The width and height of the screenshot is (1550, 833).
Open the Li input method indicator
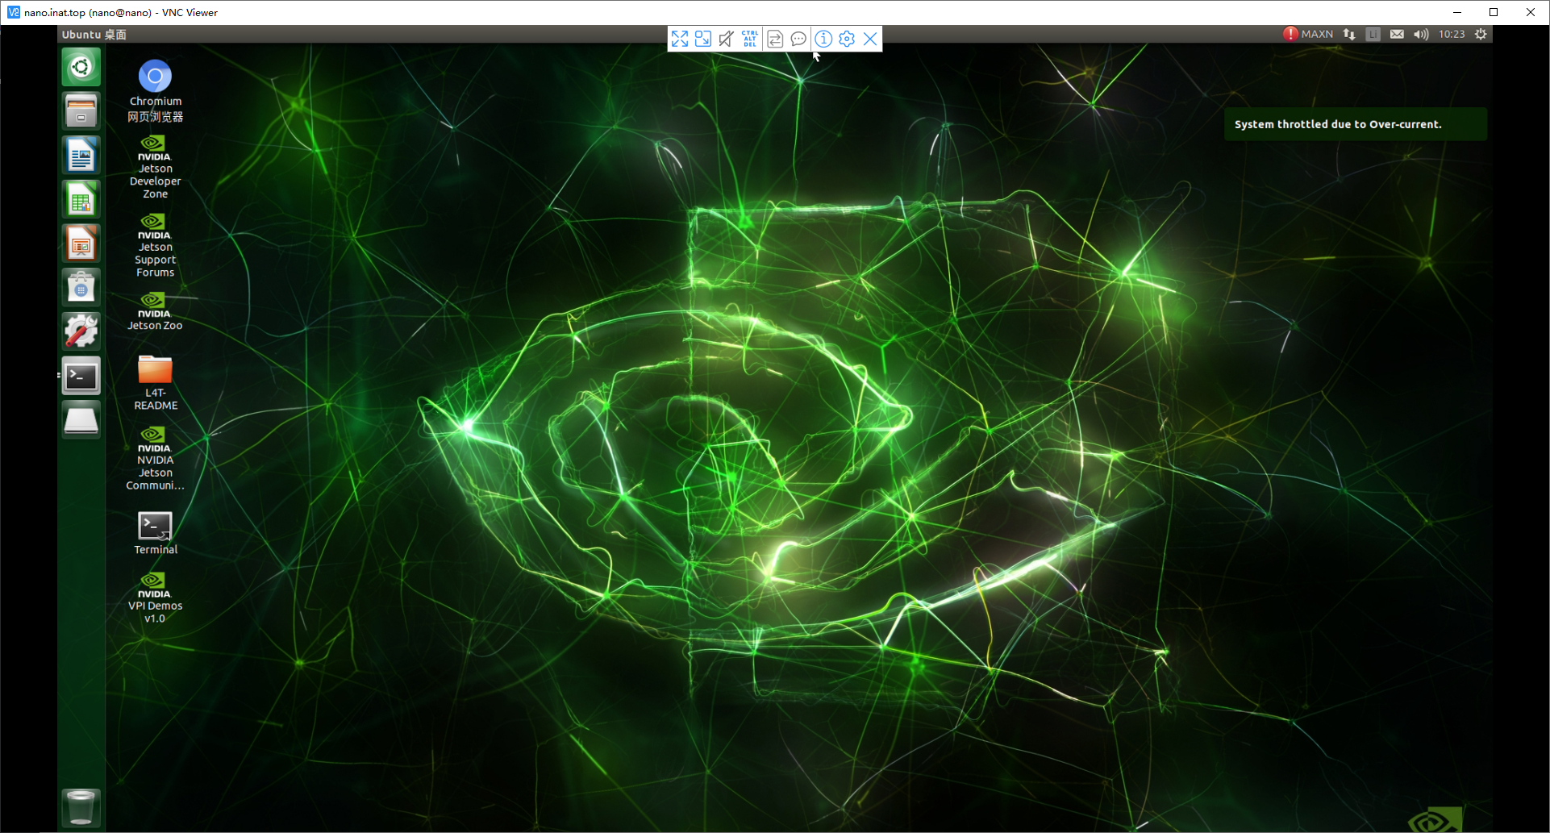click(x=1373, y=34)
